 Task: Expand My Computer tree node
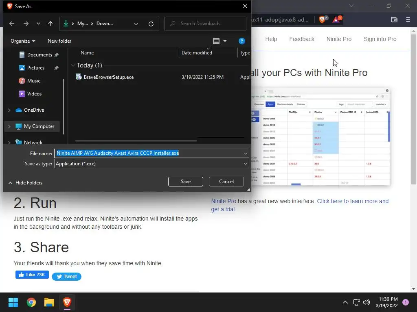9,127
